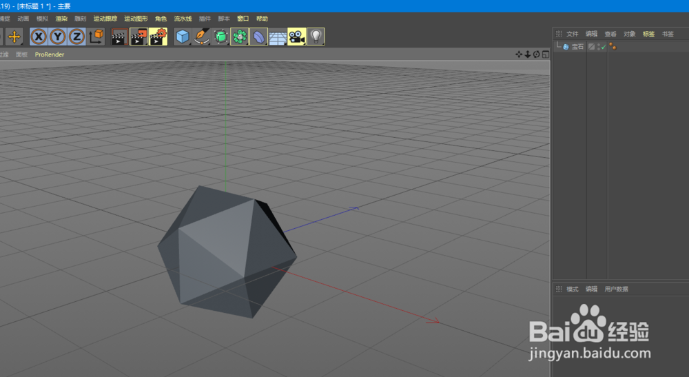Open the 窗口 menu
Viewport: 689px width, 377px height.
pos(243,19)
